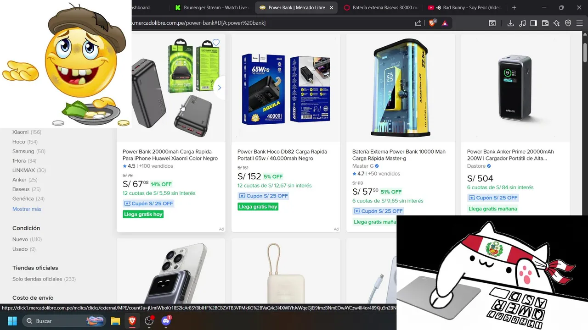Open the Leo AI sparkle icon
The width and height of the screenshot is (588, 330).
(x=557, y=23)
